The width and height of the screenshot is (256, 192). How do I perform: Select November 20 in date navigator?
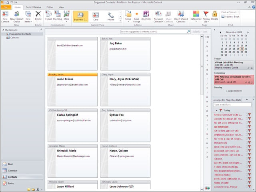click(x=242, y=49)
